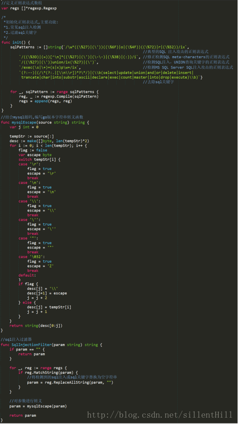Click 'reg, _ := regexp.Compile(sqlPattern)'
238x424 pixels.
59,96
